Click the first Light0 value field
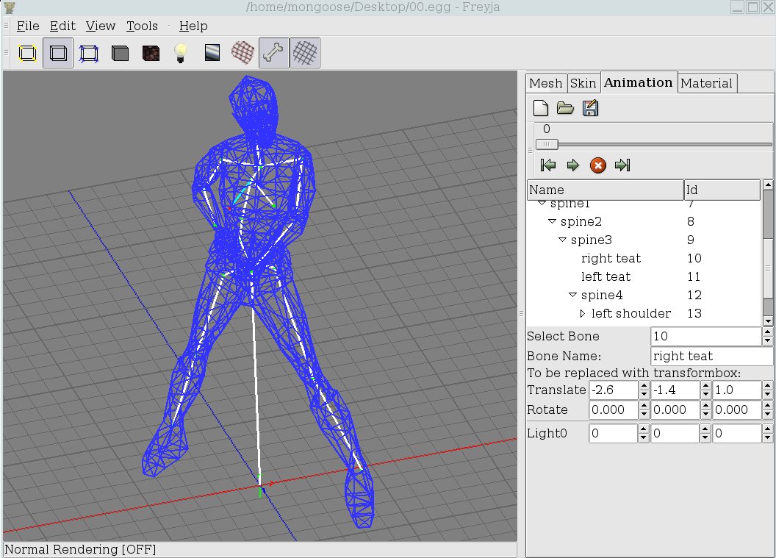 click(613, 433)
